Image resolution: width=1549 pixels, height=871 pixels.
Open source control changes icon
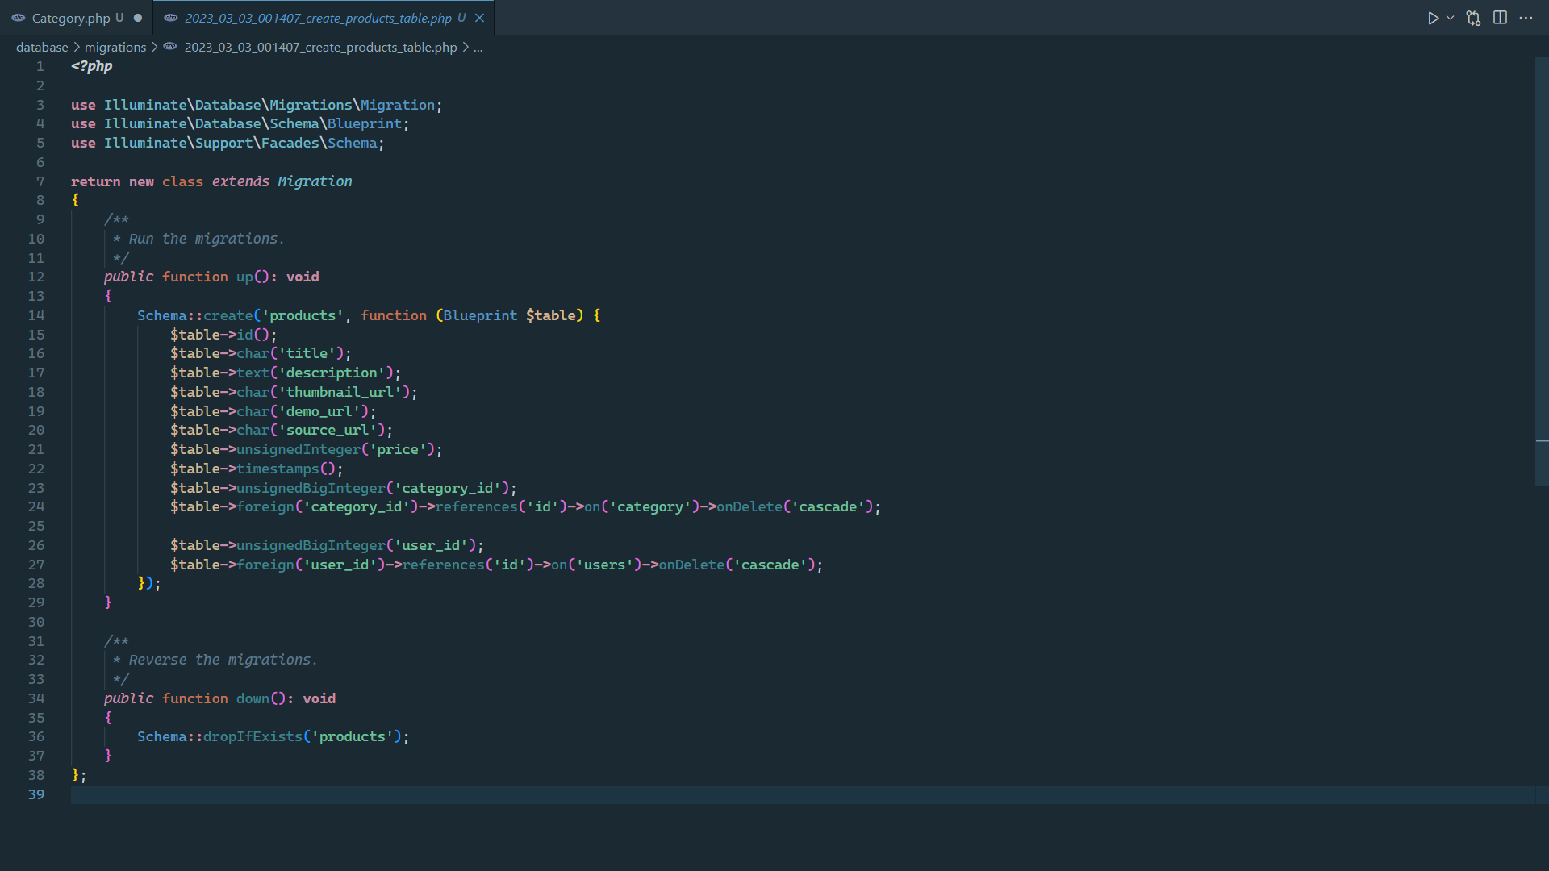pos(1473,18)
